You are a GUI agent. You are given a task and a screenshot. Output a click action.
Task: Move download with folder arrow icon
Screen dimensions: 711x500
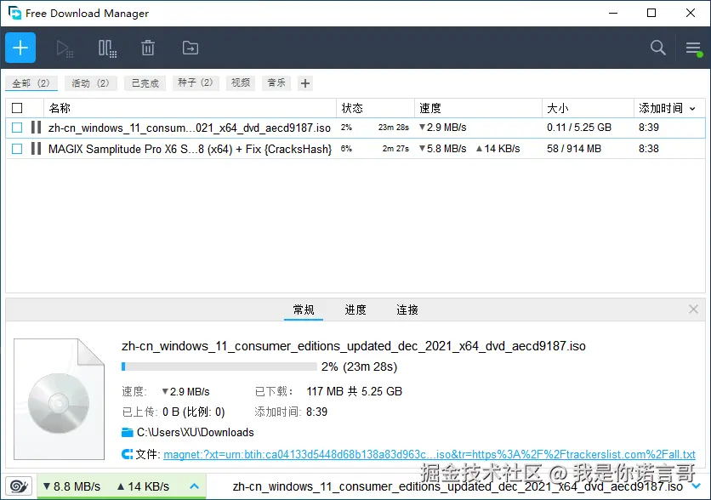(191, 48)
